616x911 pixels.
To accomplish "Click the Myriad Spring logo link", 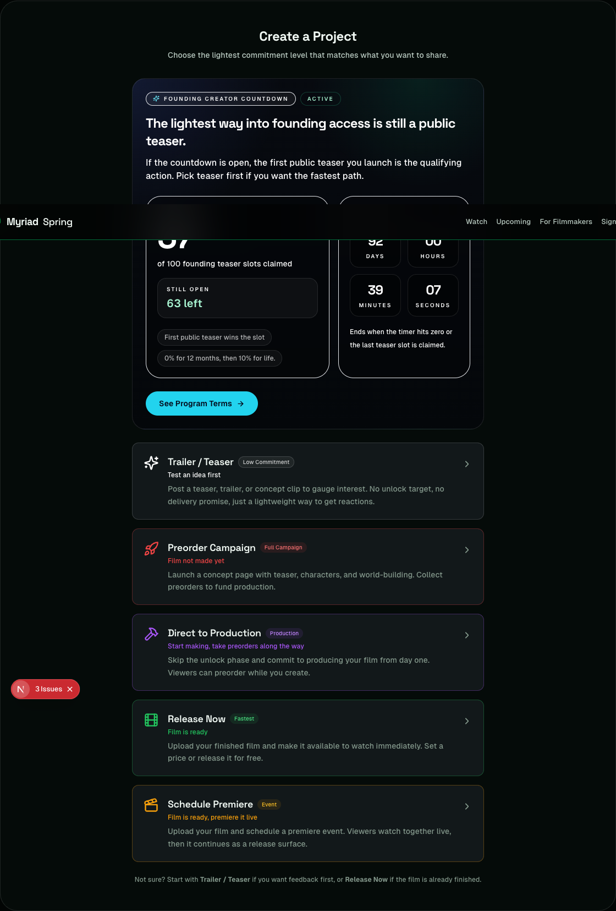I will click(39, 222).
